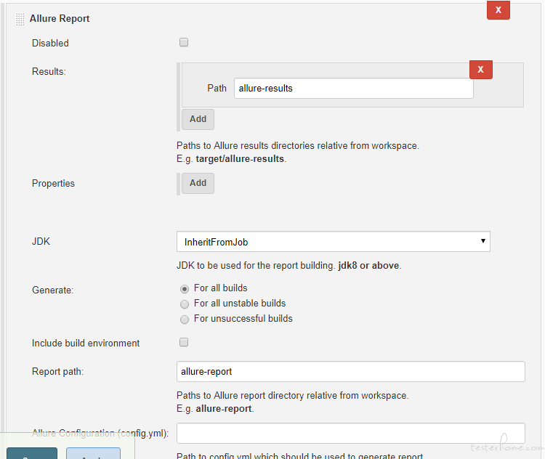The image size is (545, 459).
Task: Click the Allure Report section title
Action: pos(60,18)
